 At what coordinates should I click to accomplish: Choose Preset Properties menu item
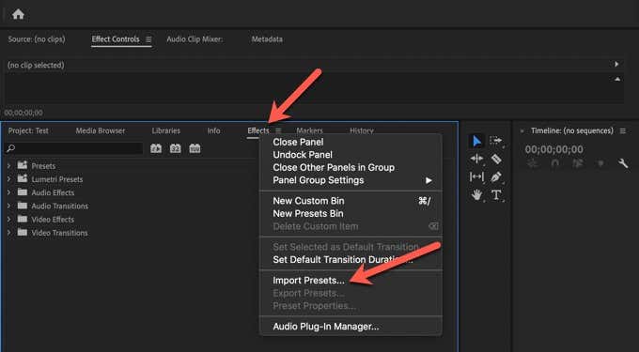[x=314, y=306]
